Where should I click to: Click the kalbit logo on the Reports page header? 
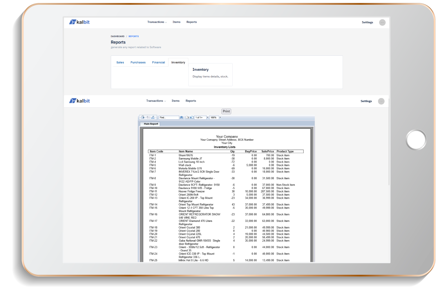79,22
